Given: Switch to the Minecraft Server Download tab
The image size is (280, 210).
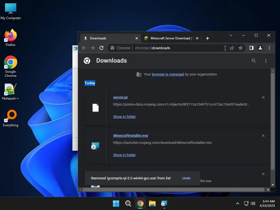Looking at the screenshot, I should 171,38.
